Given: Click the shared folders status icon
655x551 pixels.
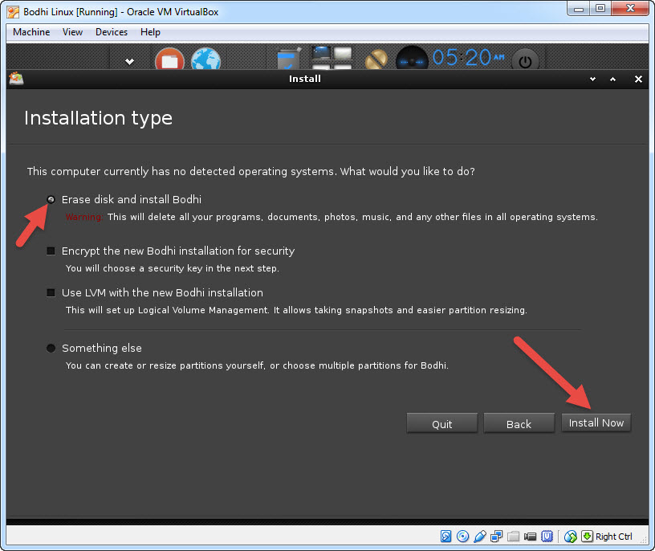Looking at the screenshot, I should [514, 537].
